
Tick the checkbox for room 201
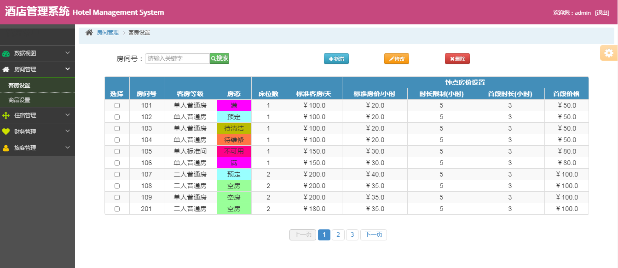point(117,209)
